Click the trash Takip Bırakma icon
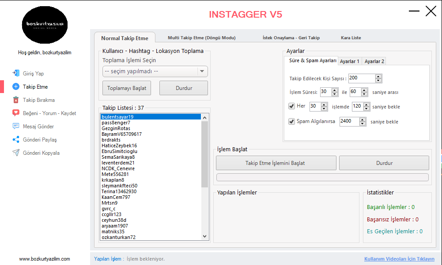 click(16, 100)
